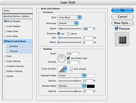Image resolution: width=136 pixels, height=103 pixels.
Task: Expand the Technique dropdown set to Smooth
Action: (68, 23)
